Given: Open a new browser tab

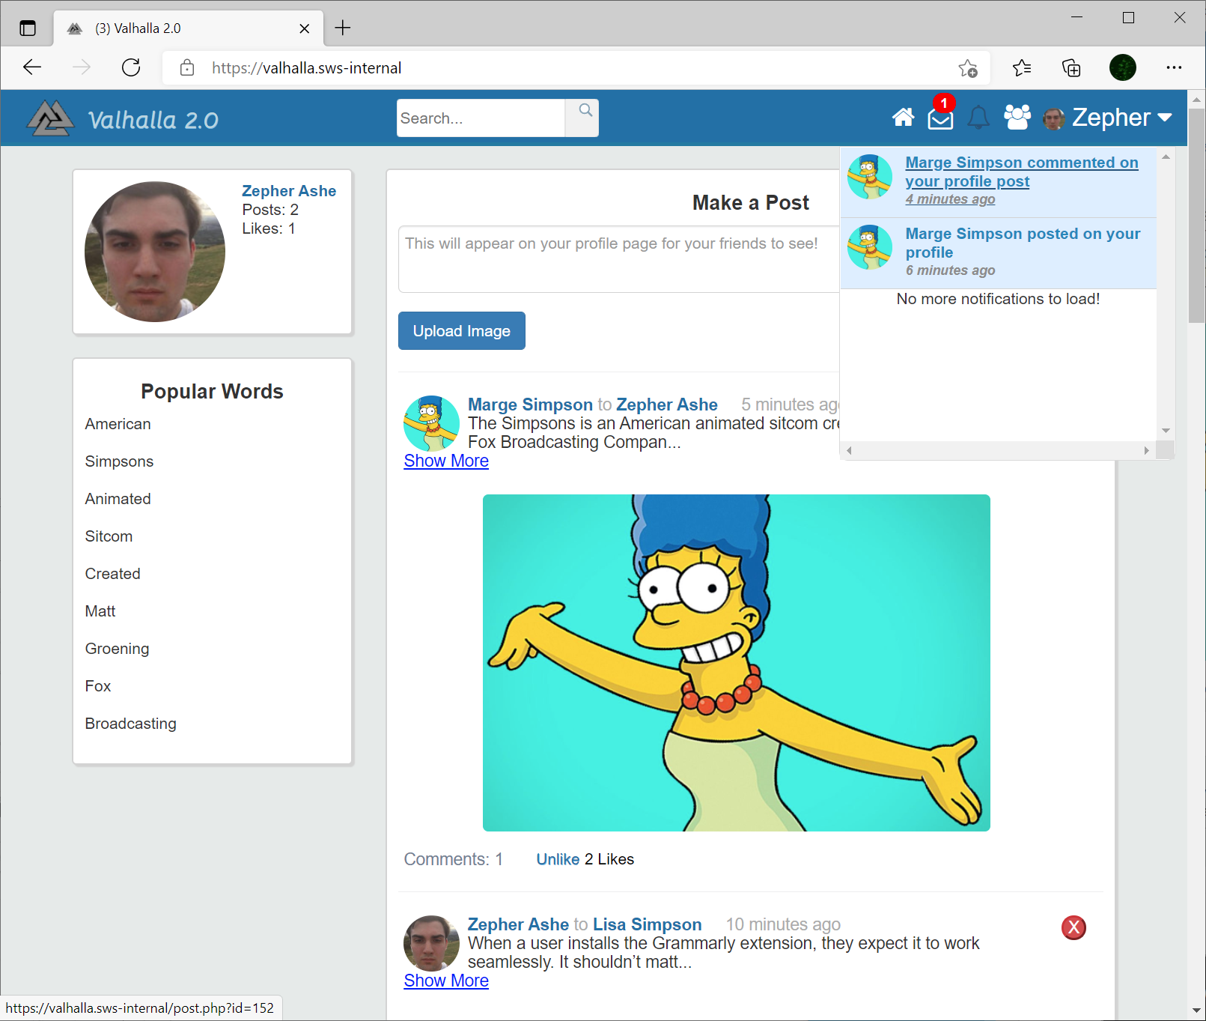Looking at the screenshot, I should [x=343, y=28].
